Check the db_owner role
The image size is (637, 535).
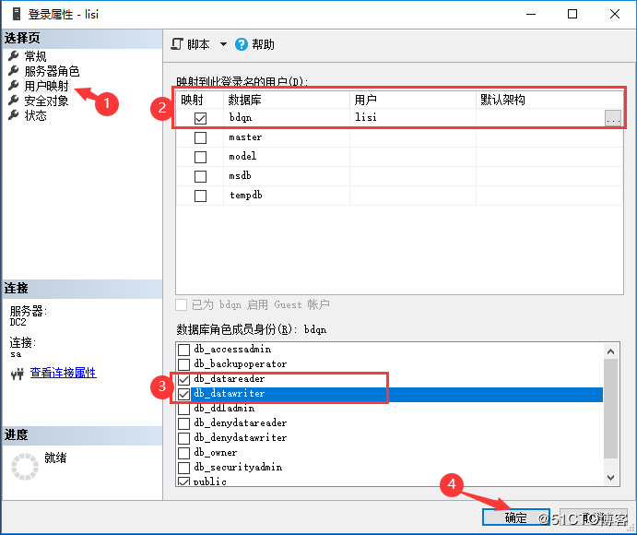click(x=184, y=453)
